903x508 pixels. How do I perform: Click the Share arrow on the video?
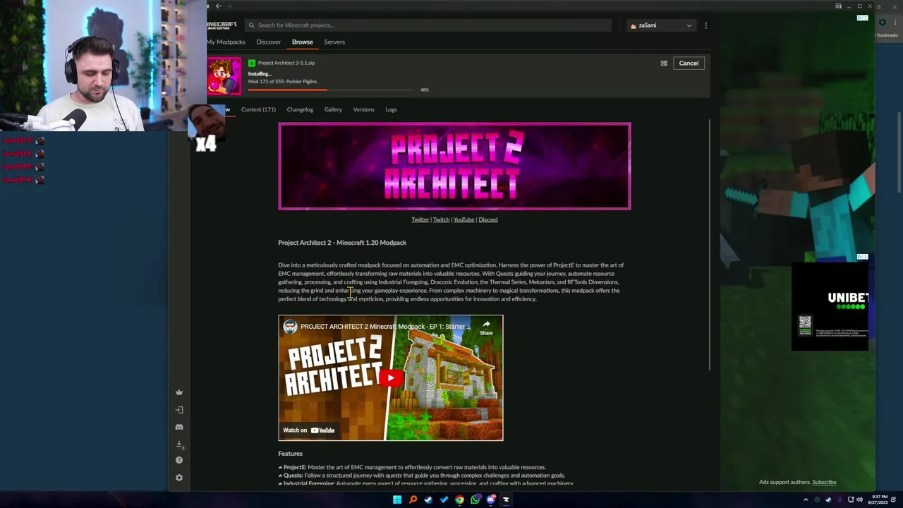(486, 327)
